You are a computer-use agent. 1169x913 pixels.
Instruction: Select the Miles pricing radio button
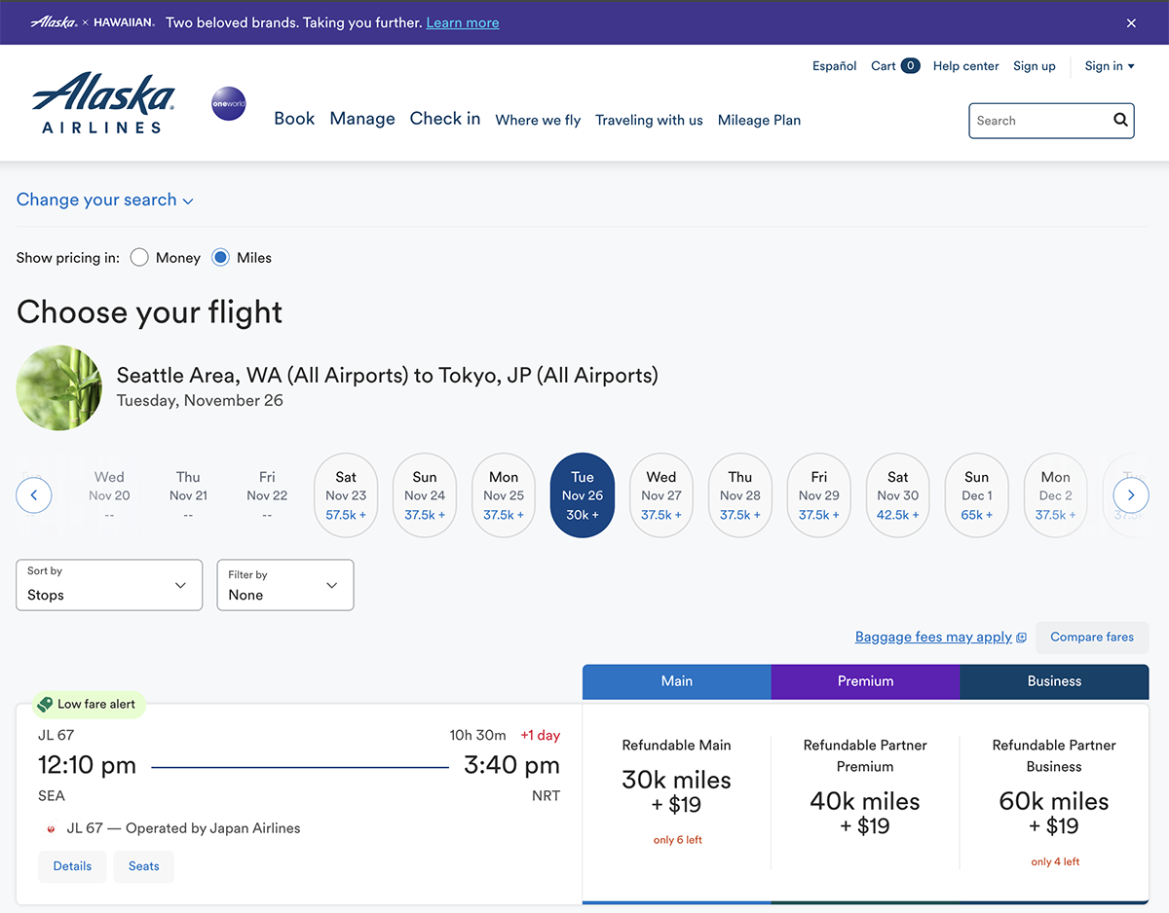[x=219, y=257]
